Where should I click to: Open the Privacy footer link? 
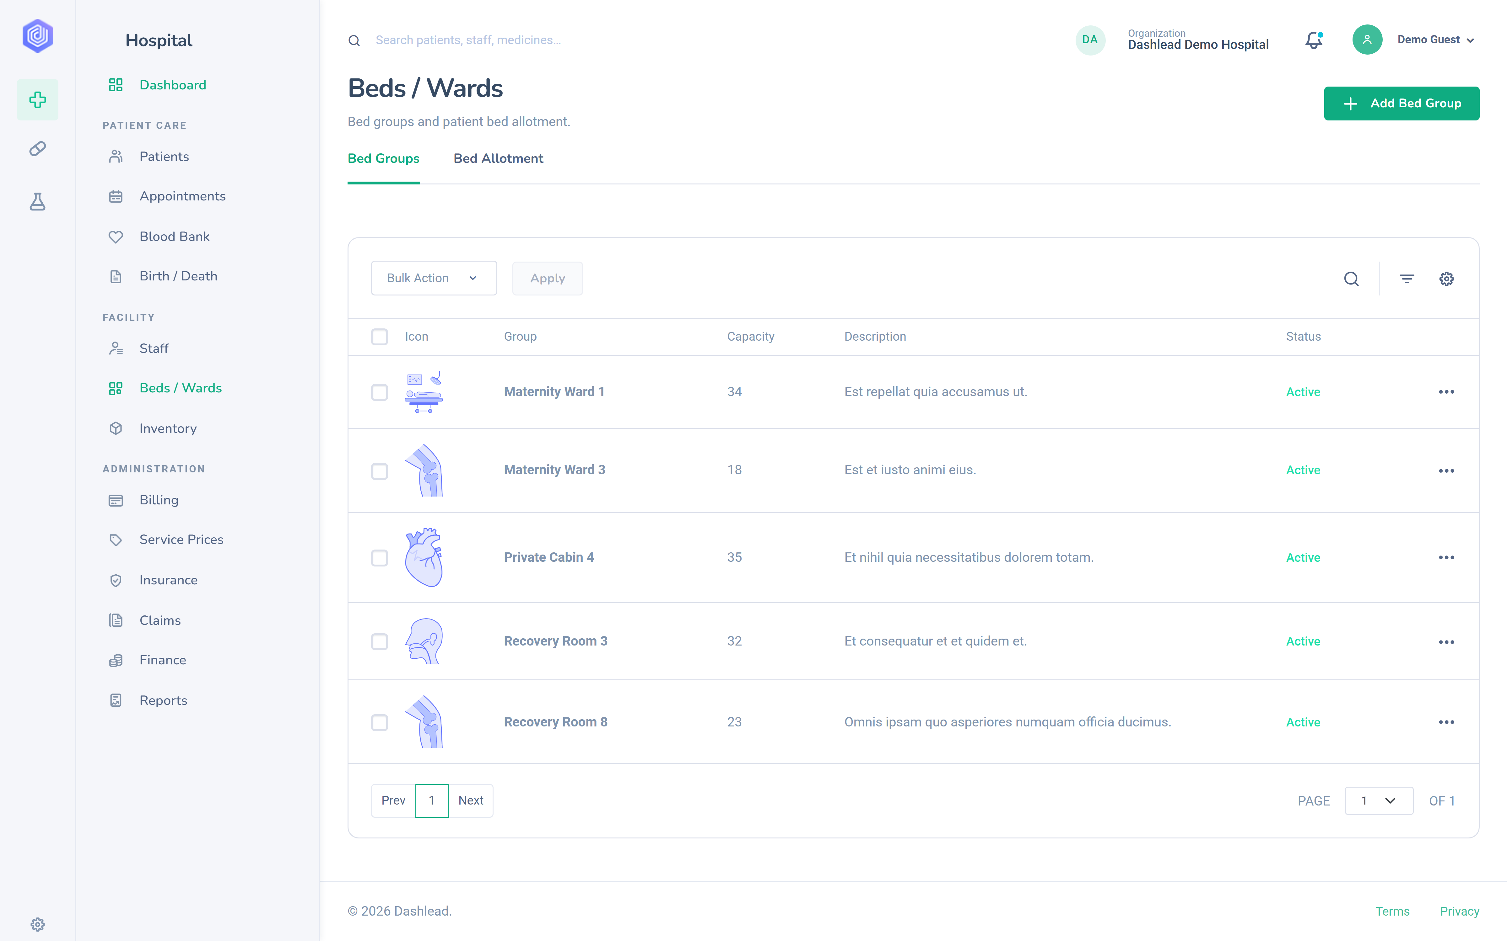tap(1459, 911)
